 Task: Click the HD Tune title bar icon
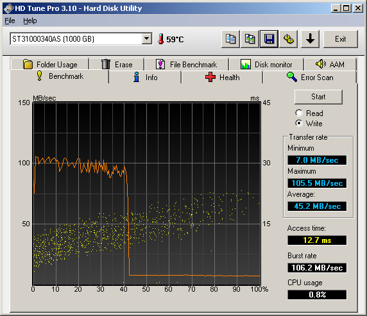(x=9, y=8)
